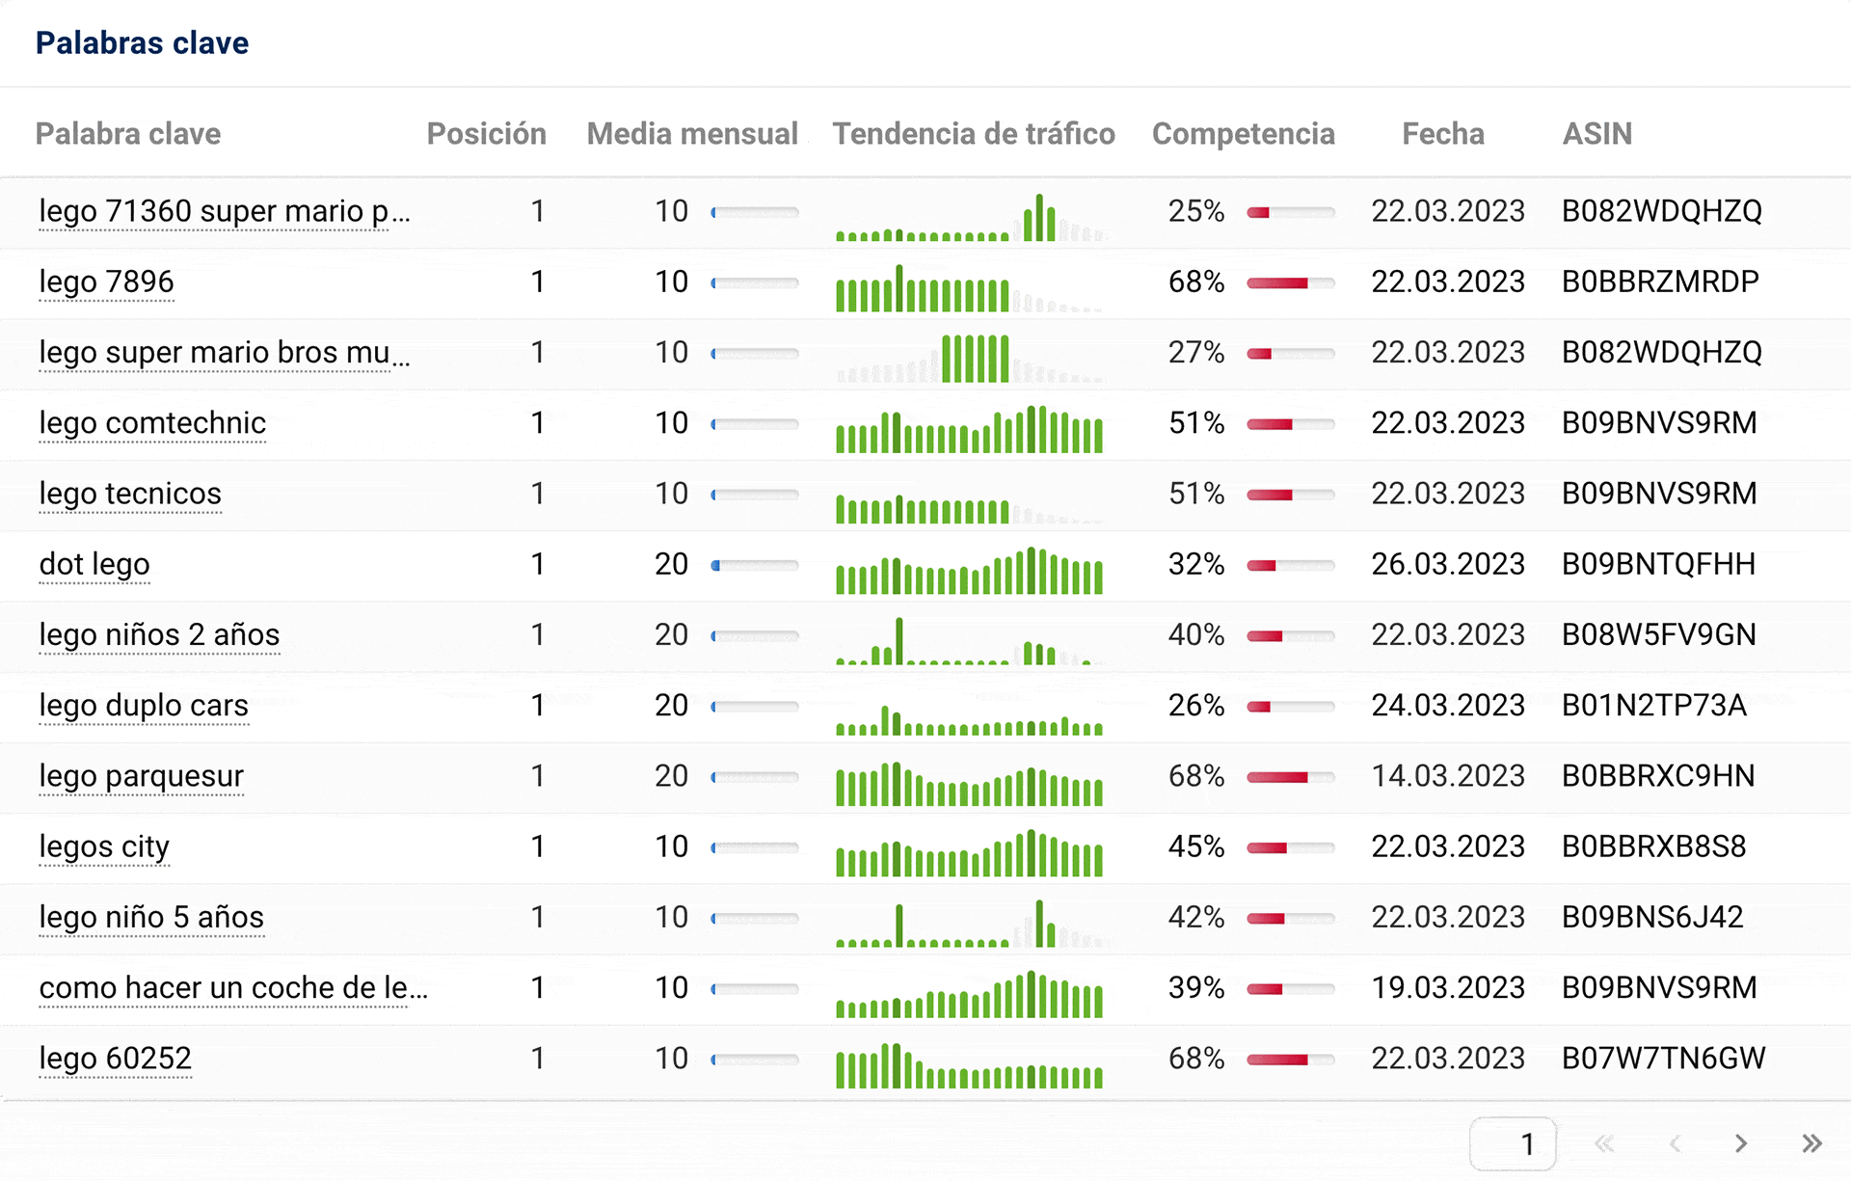The image size is (1851, 1181).
Task: Go to next page arrow
Action: [x=1740, y=1143]
